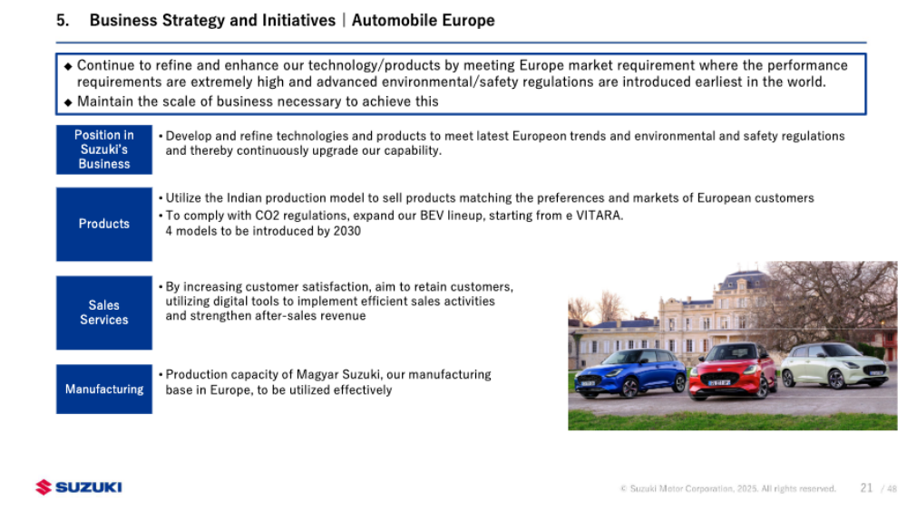907x510 pixels.
Task: Select the 'Position in Suzuki's Business' blue box
Action: click(x=104, y=149)
